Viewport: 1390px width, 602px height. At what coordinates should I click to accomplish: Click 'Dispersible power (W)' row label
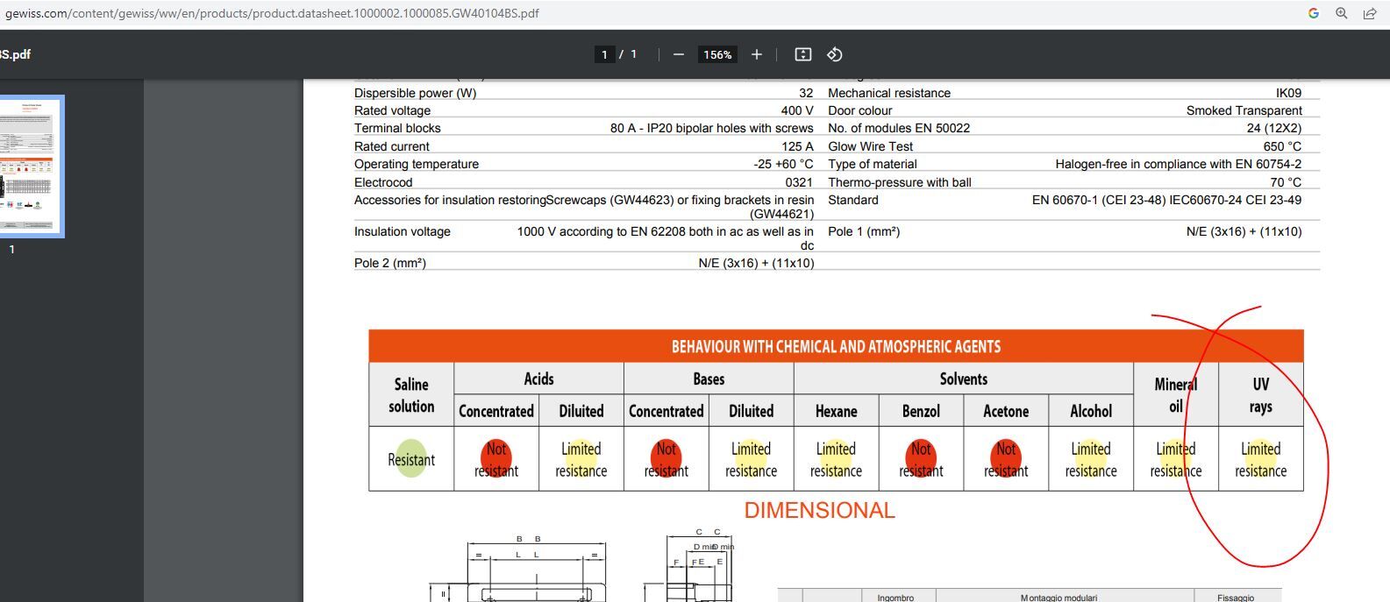coord(415,93)
